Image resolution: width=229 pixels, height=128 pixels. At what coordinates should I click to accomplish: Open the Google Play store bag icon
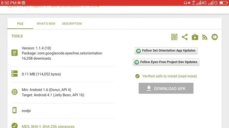(195, 37)
